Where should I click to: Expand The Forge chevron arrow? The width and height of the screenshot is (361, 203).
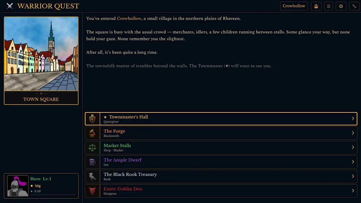tap(353, 133)
